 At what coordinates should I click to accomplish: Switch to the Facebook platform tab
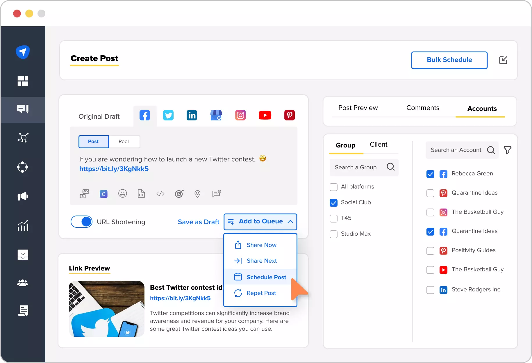click(x=145, y=115)
